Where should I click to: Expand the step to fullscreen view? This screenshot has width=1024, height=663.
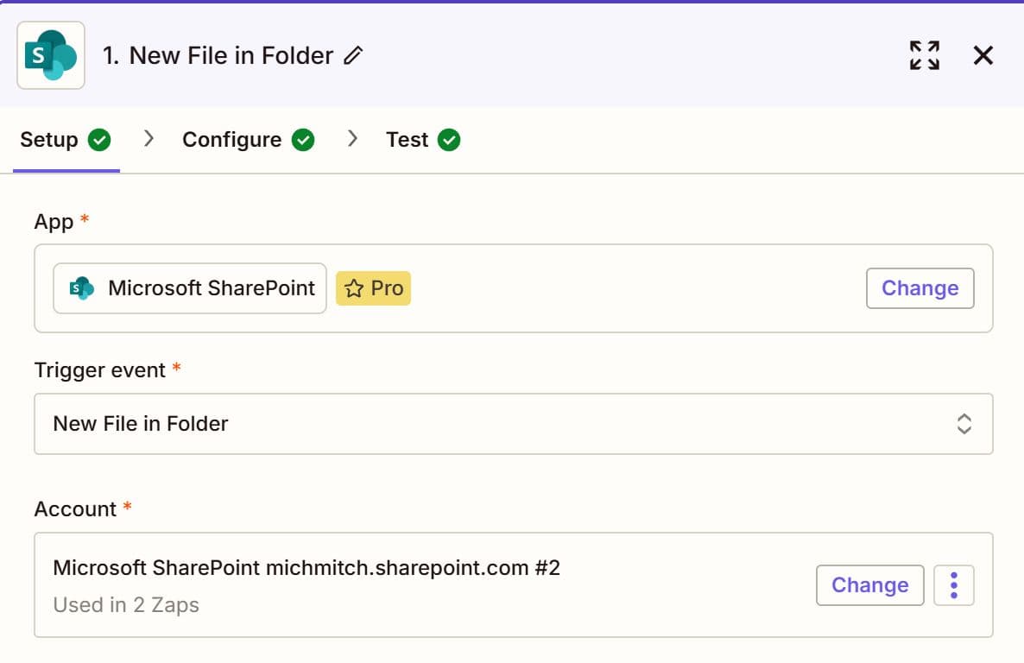[x=924, y=54]
